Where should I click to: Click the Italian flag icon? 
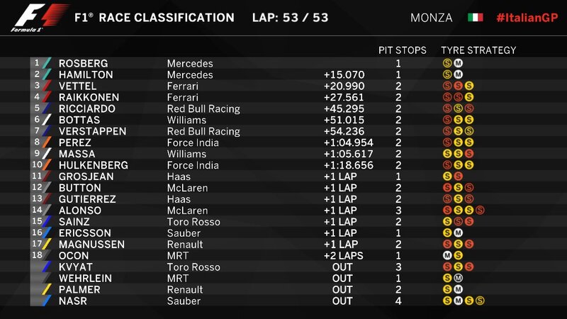click(475, 17)
